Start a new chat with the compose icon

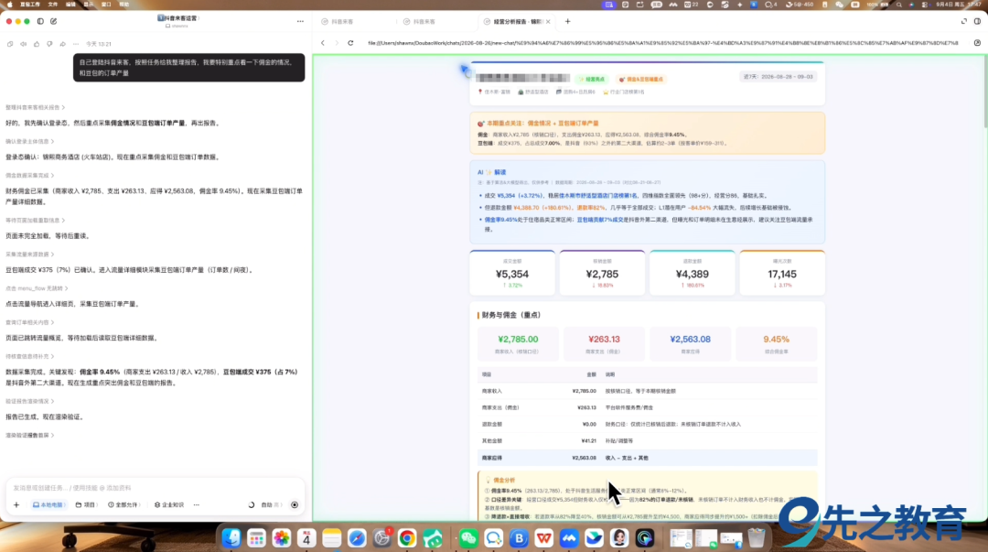tap(54, 21)
